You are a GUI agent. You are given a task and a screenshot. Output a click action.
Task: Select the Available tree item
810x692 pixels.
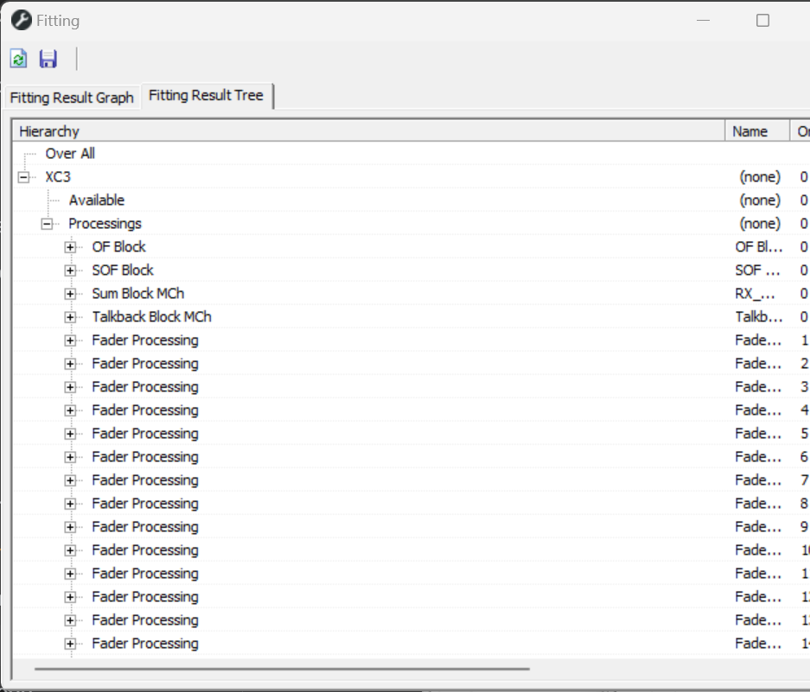point(97,200)
